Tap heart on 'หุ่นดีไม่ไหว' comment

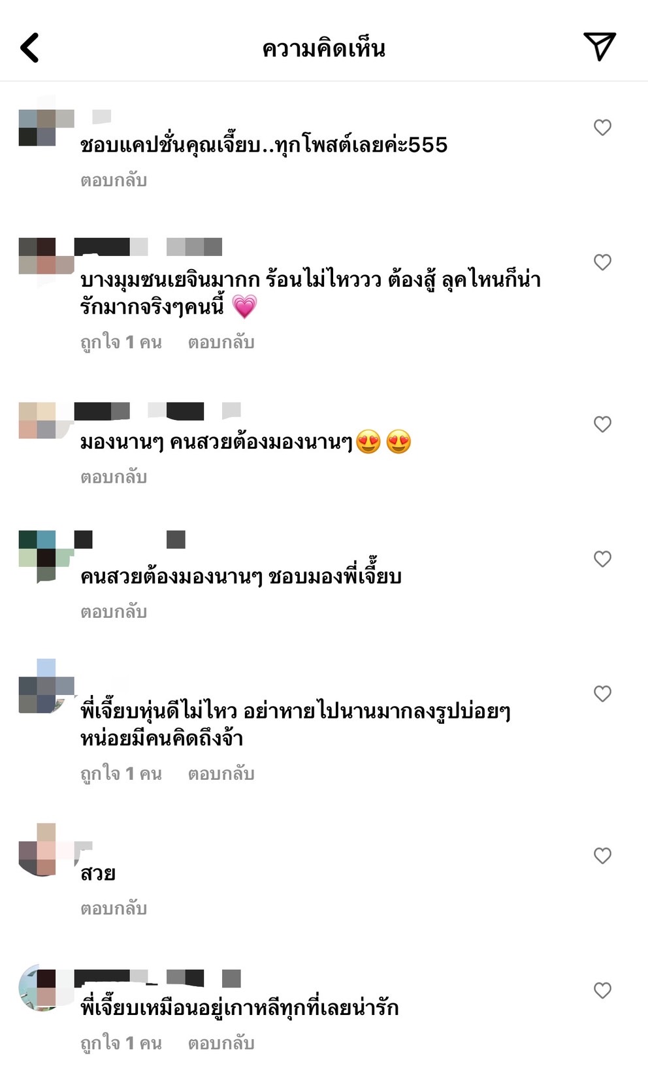(602, 694)
